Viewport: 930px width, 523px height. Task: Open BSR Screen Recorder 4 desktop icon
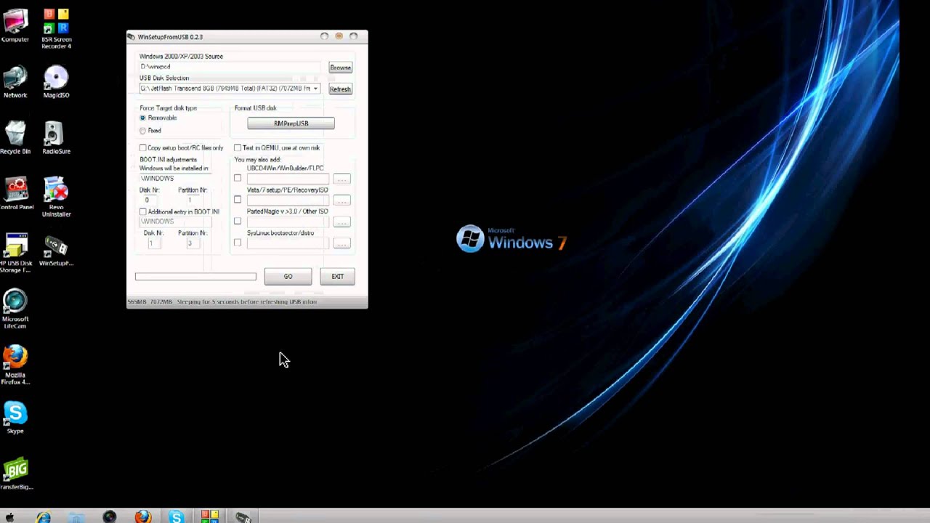click(56, 29)
